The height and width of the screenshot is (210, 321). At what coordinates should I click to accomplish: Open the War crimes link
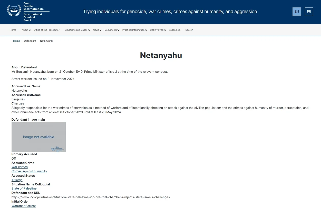point(20,167)
